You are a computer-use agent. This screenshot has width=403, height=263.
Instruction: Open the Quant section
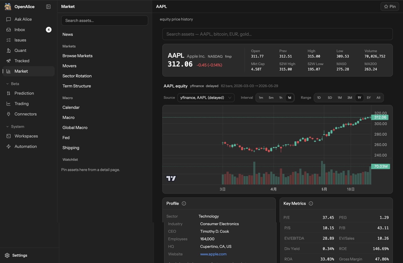click(29, 50)
